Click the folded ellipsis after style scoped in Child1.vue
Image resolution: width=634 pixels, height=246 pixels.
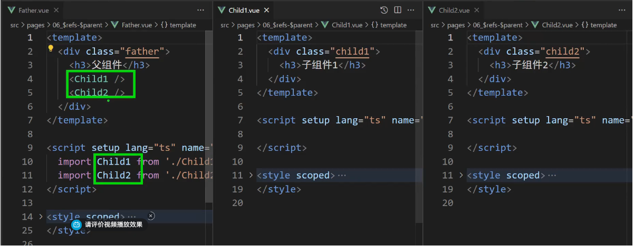[x=342, y=175]
